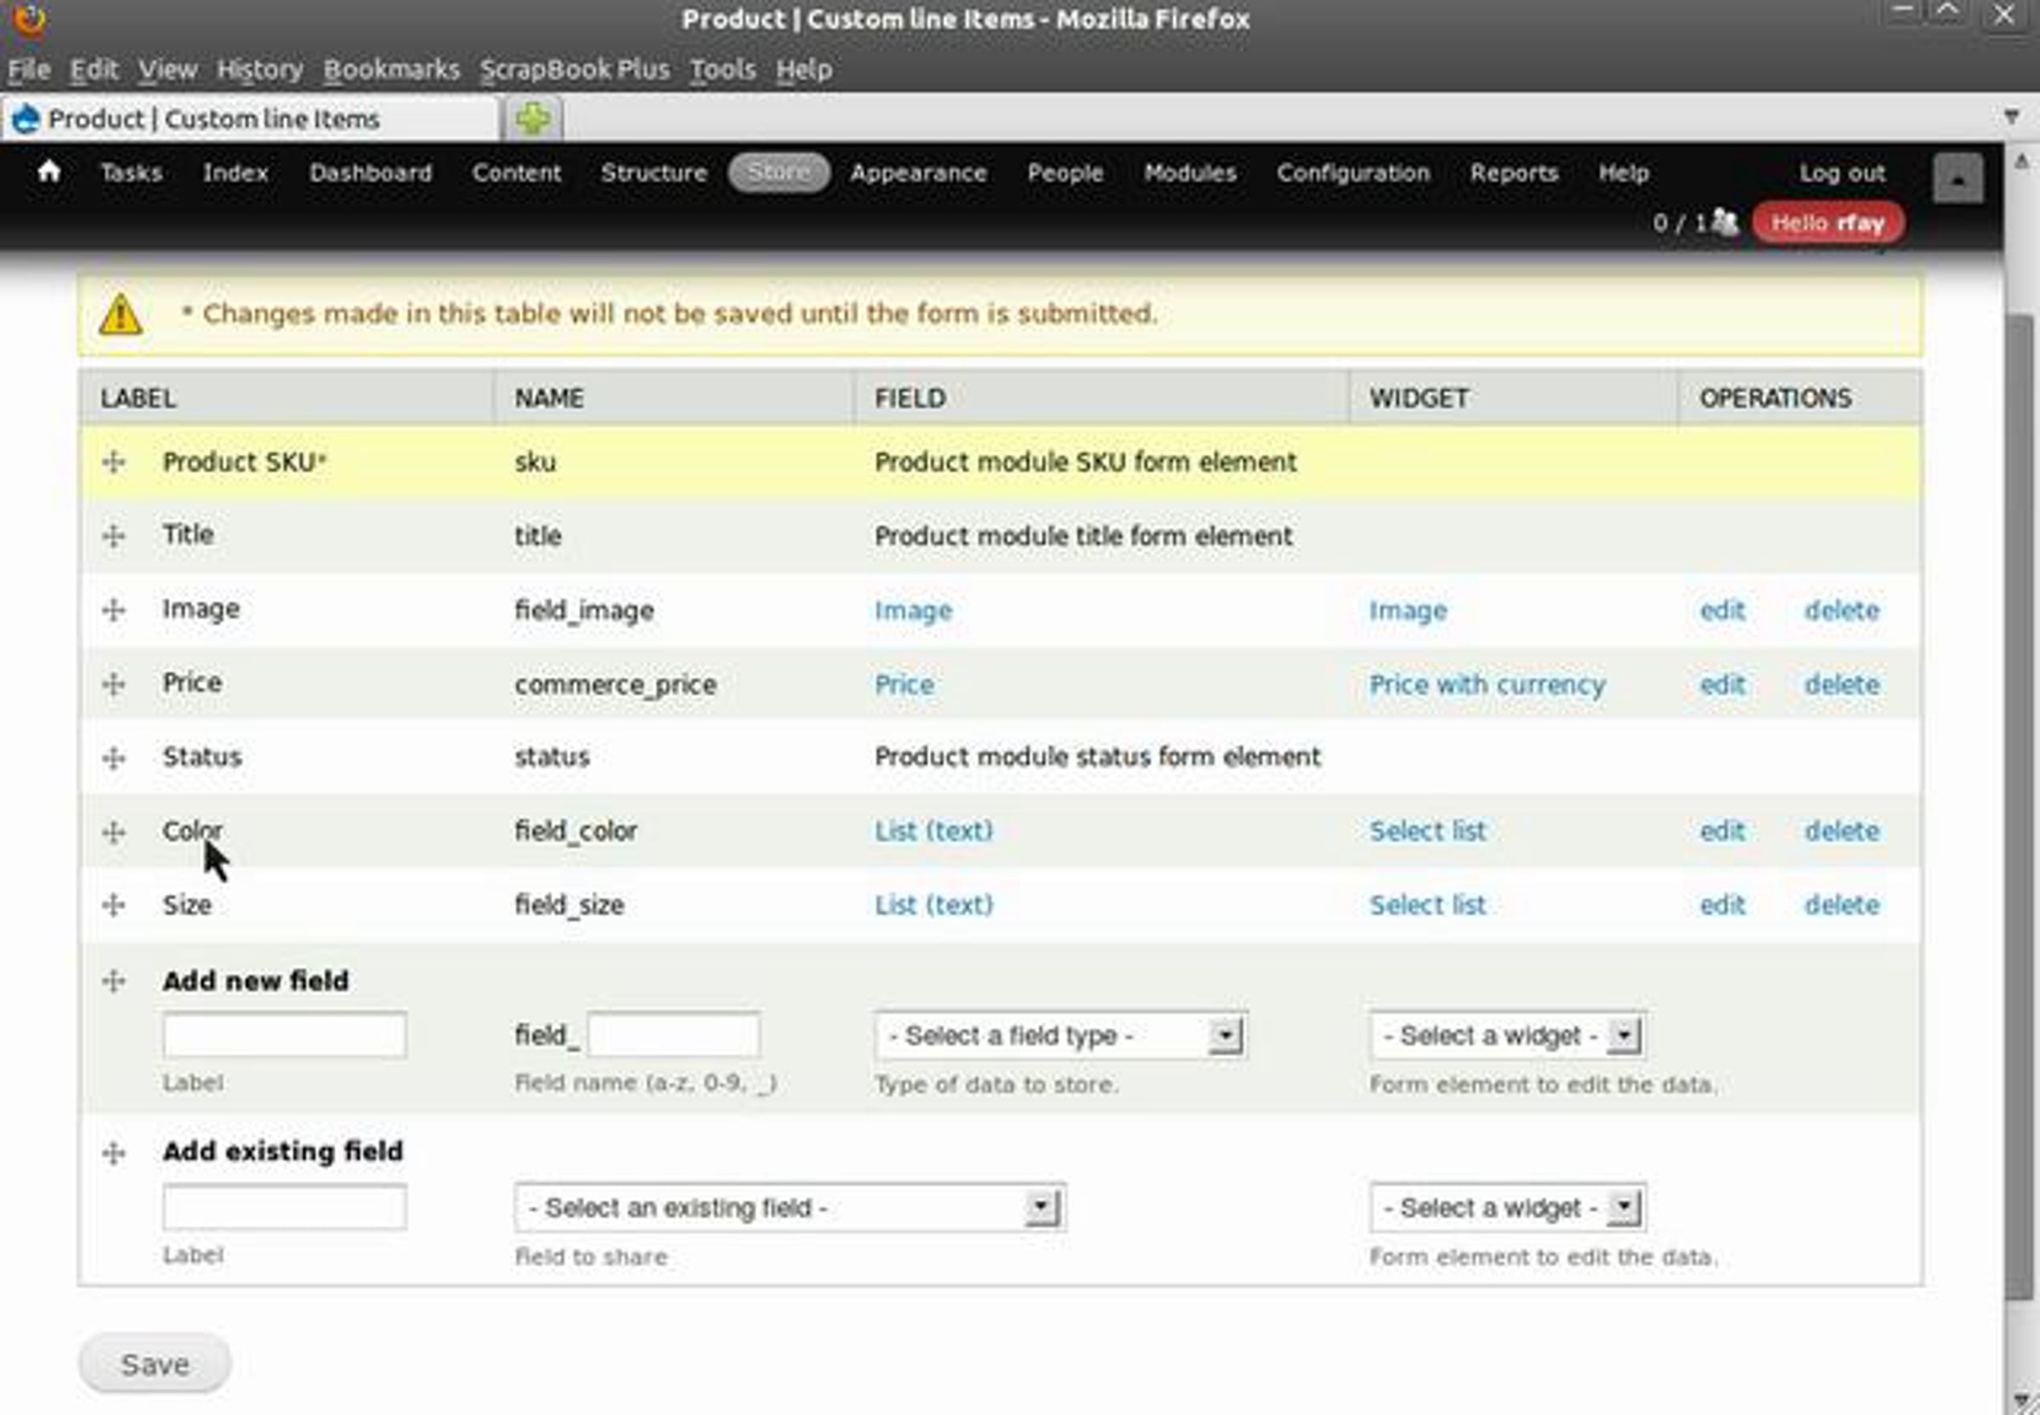The height and width of the screenshot is (1415, 2040).
Task: Open Dashboard in admin toolbar
Action: pyautogui.click(x=371, y=172)
